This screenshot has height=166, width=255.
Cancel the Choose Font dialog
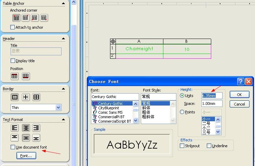pos(239,104)
